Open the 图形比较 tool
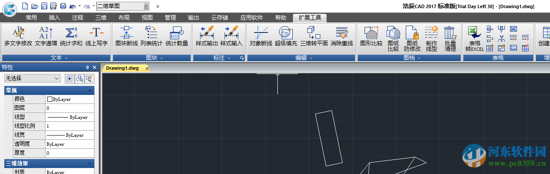 point(371,36)
